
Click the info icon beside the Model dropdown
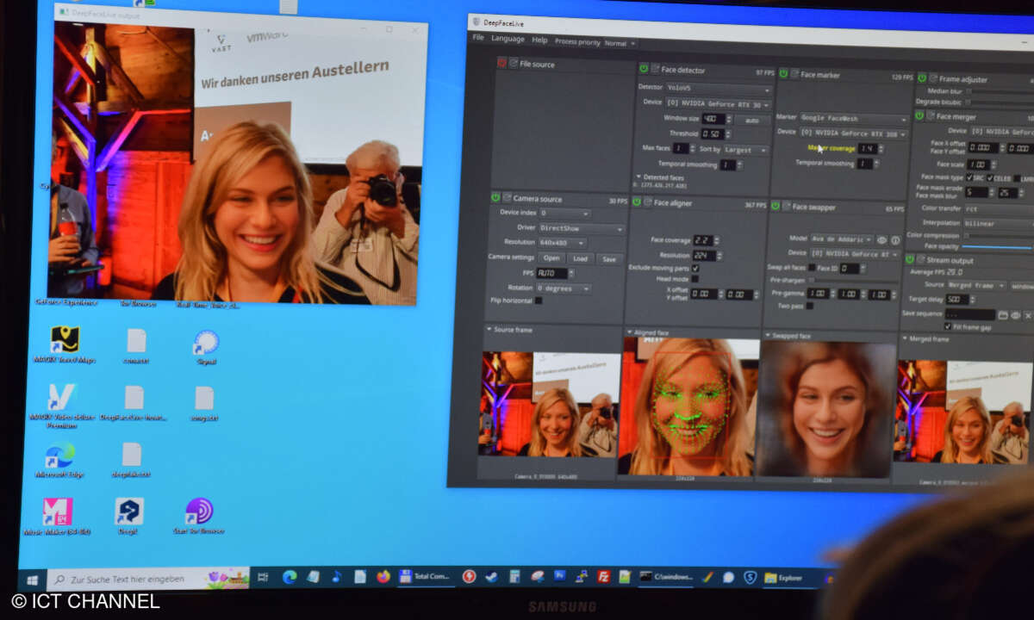pyautogui.click(x=894, y=240)
